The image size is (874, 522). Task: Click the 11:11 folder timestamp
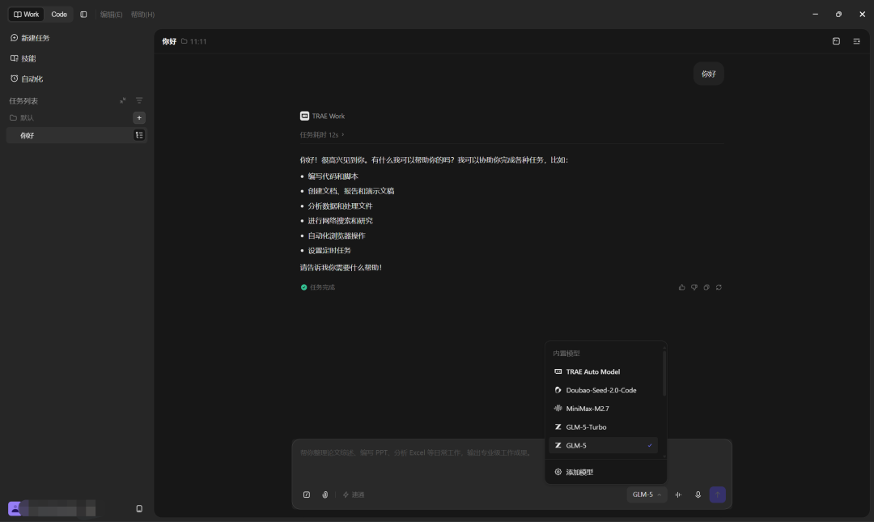(x=194, y=41)
